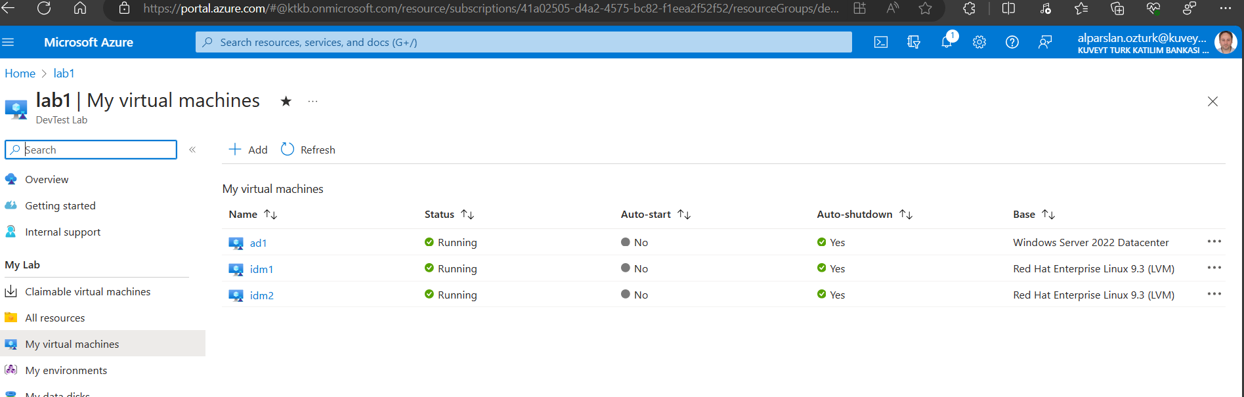Open the ad1 virtual machine link
The width and height of the screenshot is (1244, 397).
pos(258,243)
